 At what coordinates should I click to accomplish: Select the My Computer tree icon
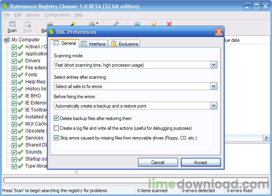click(x=7, y=40)
